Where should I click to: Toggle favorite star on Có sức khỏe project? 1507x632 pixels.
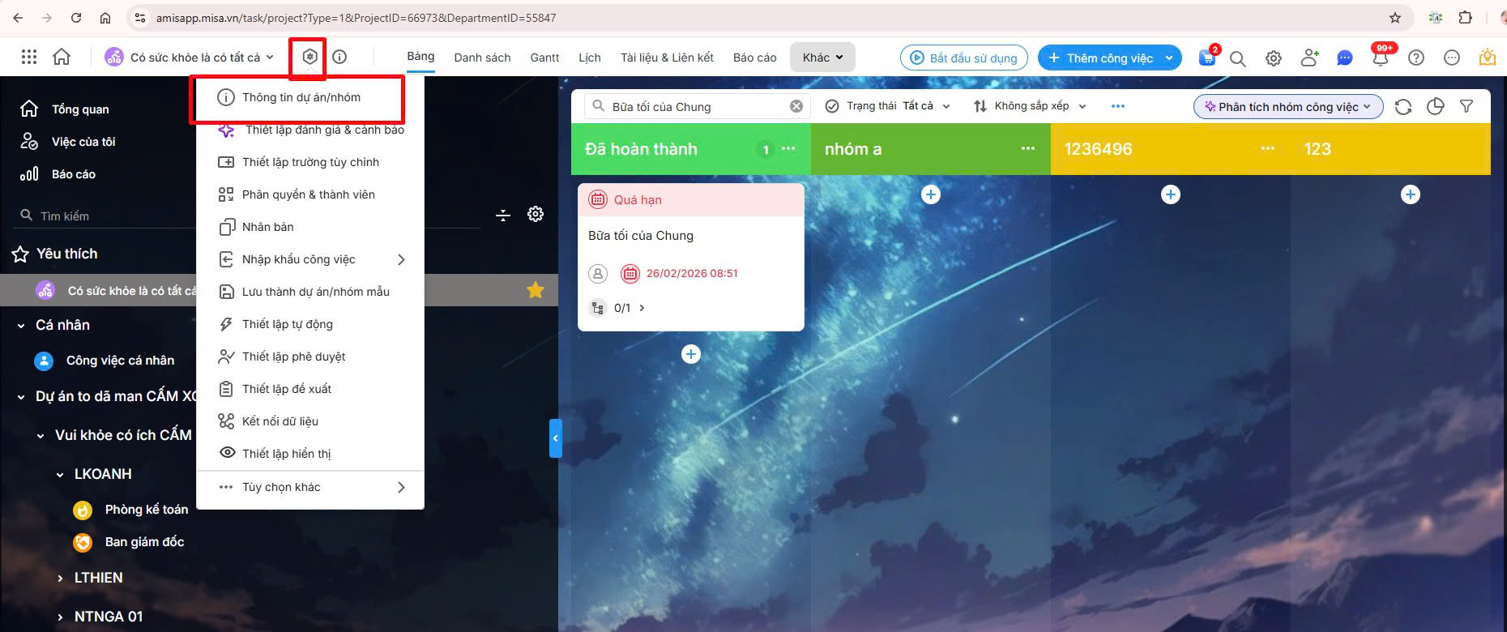click(x=536, y=290)
